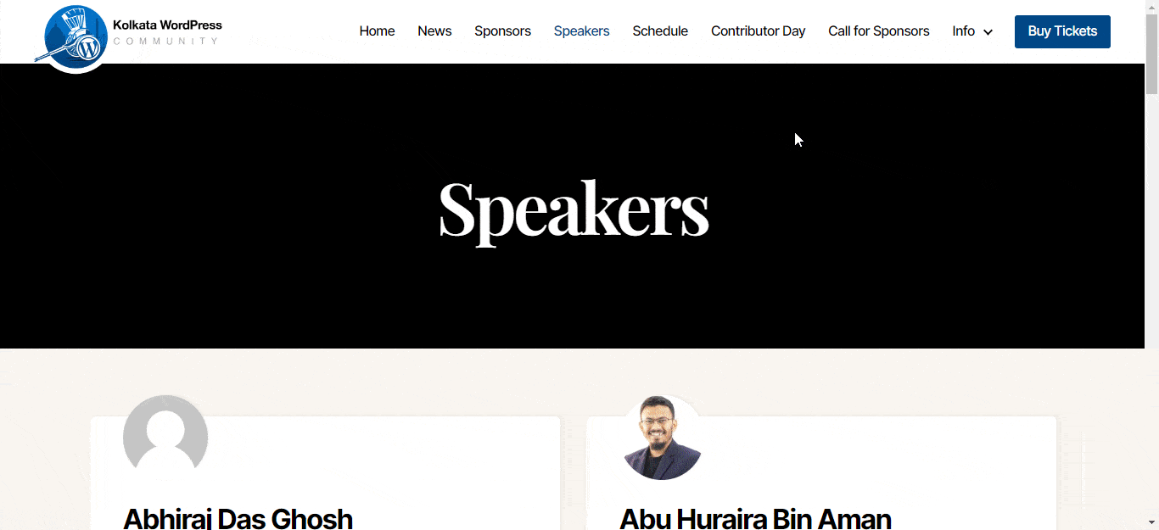Click the chevron arrow beside Info
1159x530 pixels.
coord(988,32)
